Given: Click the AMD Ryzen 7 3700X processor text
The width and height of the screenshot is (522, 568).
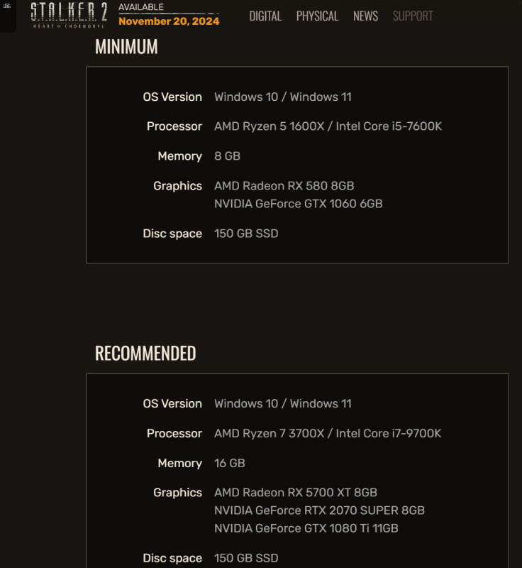Looking at the screenshot, I should (x=269, y=434).
